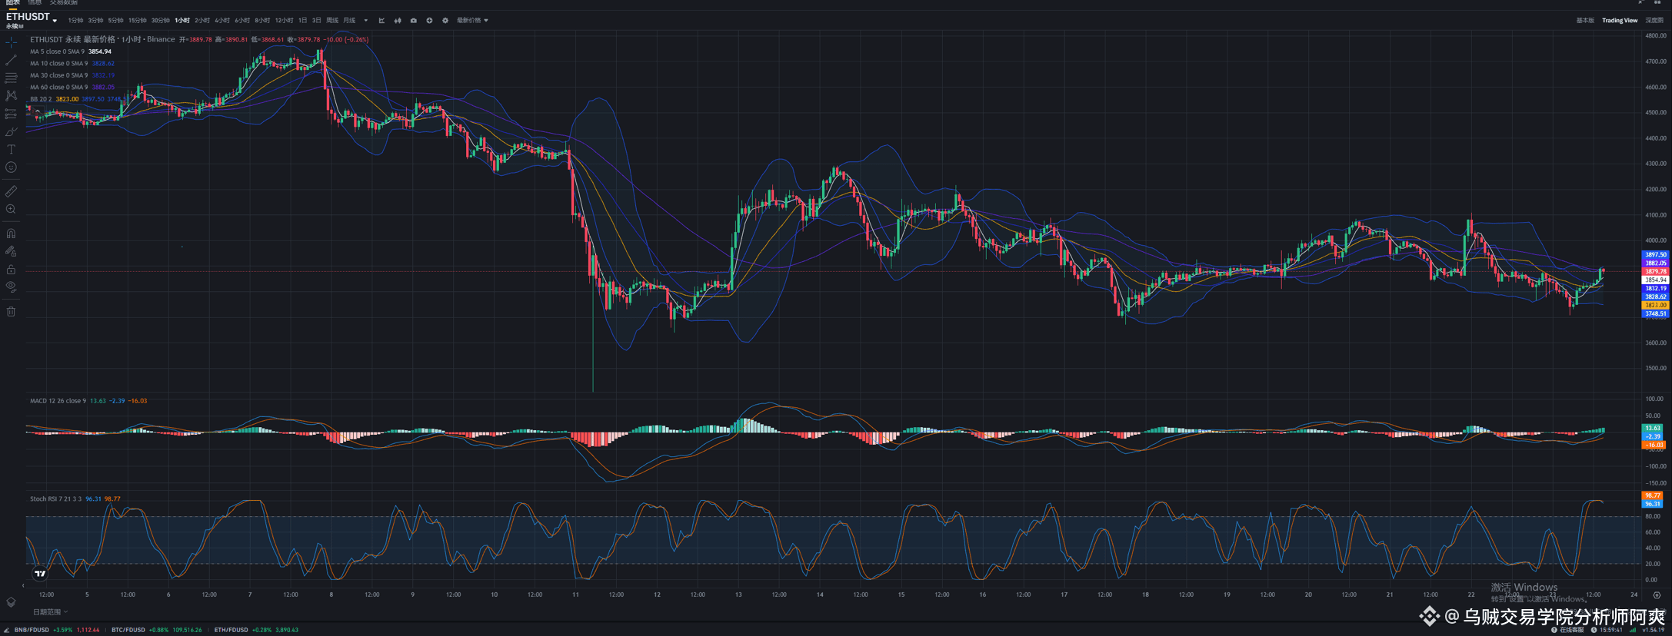Select the 1小时 interval
Screen dimensions: 1672x636
pos(182,21)
